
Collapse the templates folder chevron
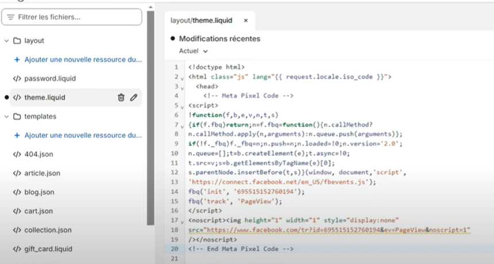pos(6,116)
